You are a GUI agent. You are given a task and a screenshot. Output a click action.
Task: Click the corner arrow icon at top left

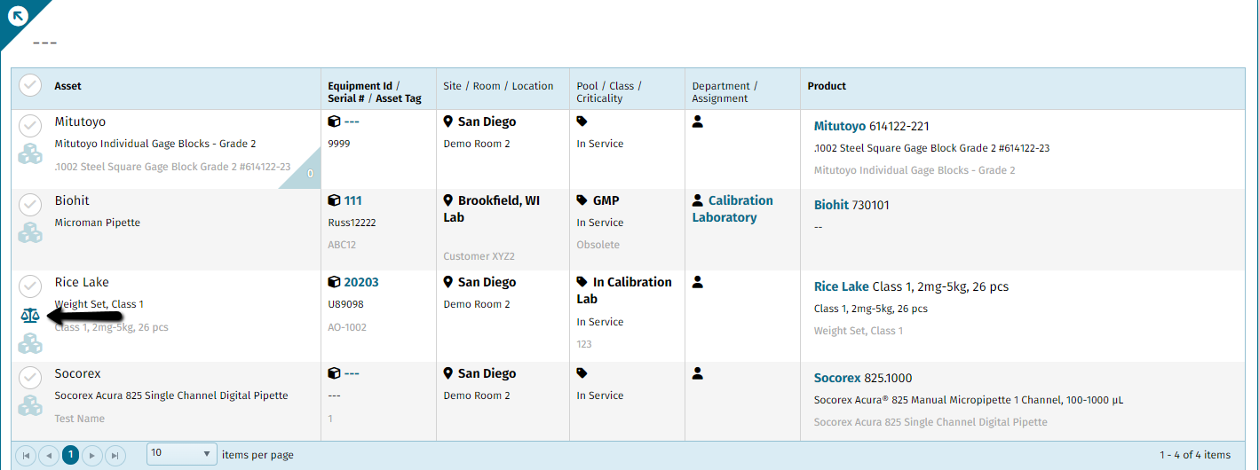pos(16,14)
